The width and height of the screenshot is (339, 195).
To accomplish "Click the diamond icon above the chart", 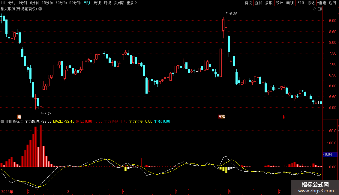I will tap(314, 9).
